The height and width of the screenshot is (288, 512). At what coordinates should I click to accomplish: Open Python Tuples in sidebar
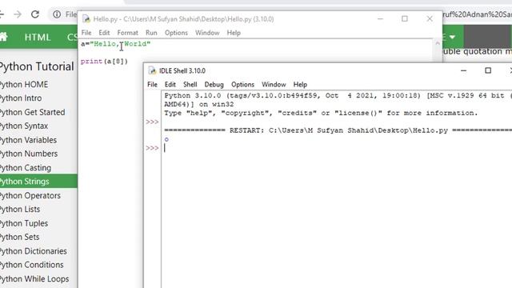pos(24,223)
